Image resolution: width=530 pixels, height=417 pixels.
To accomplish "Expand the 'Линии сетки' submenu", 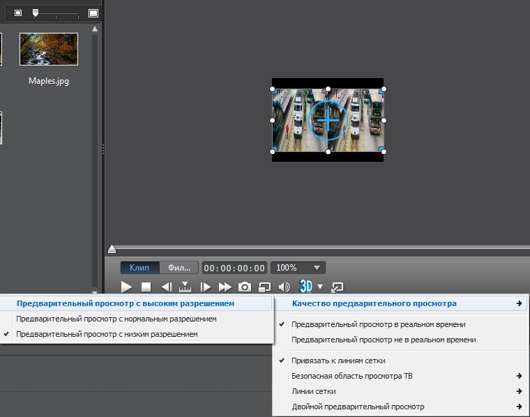I will click(314, 391).
